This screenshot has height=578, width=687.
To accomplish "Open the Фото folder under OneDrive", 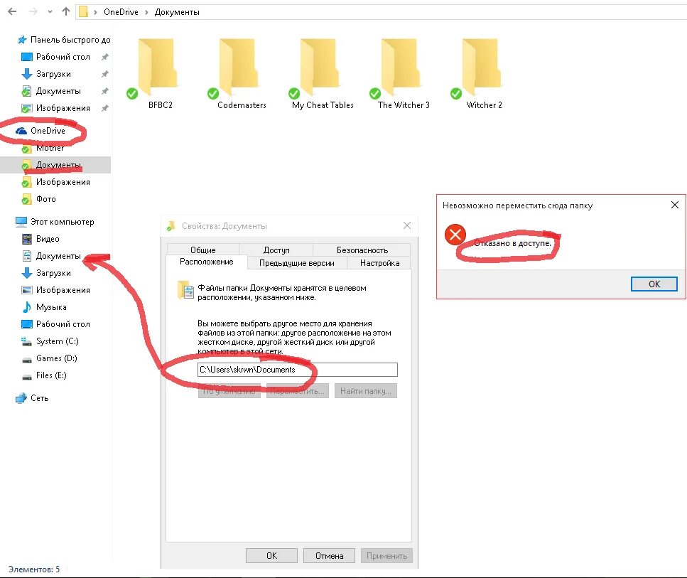I will click(x=45, y=199).
